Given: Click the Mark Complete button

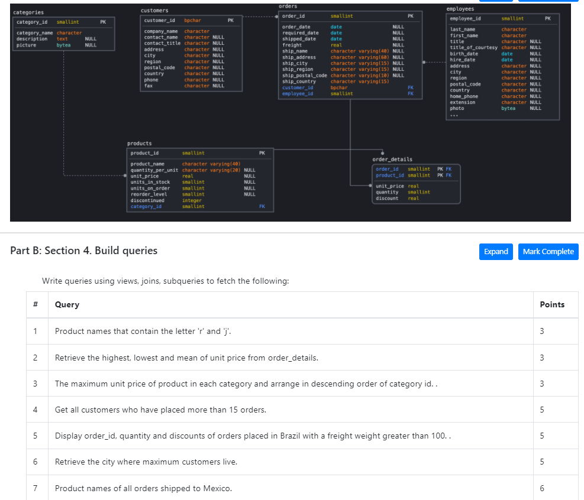Looking at the screenshot, I should (x=548, y=252).
